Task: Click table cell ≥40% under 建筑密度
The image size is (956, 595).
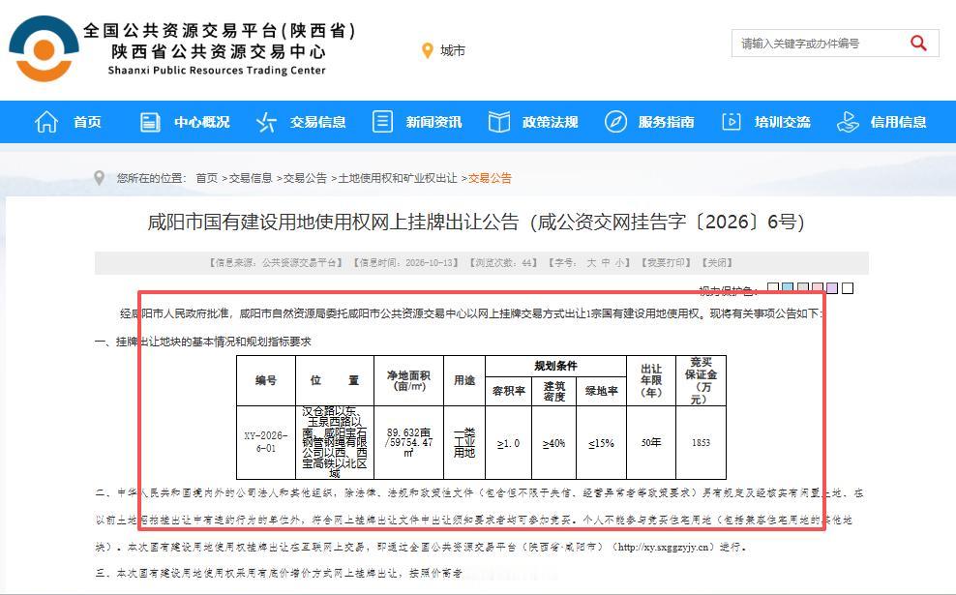Action: (x=553, y=443)
